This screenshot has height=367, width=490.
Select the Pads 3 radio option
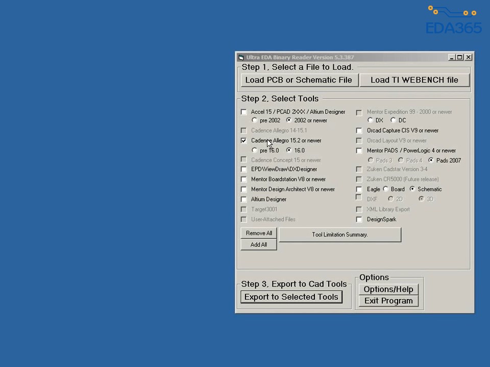pos(371,160)
